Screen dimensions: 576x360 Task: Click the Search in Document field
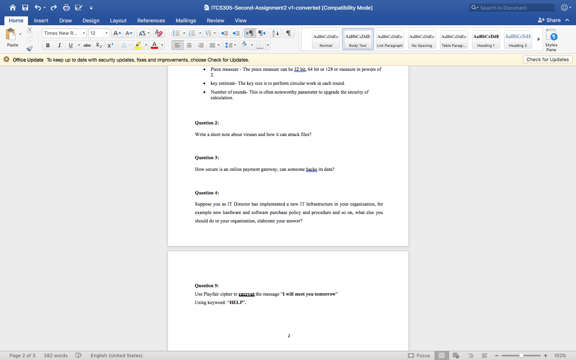[512, 8]
